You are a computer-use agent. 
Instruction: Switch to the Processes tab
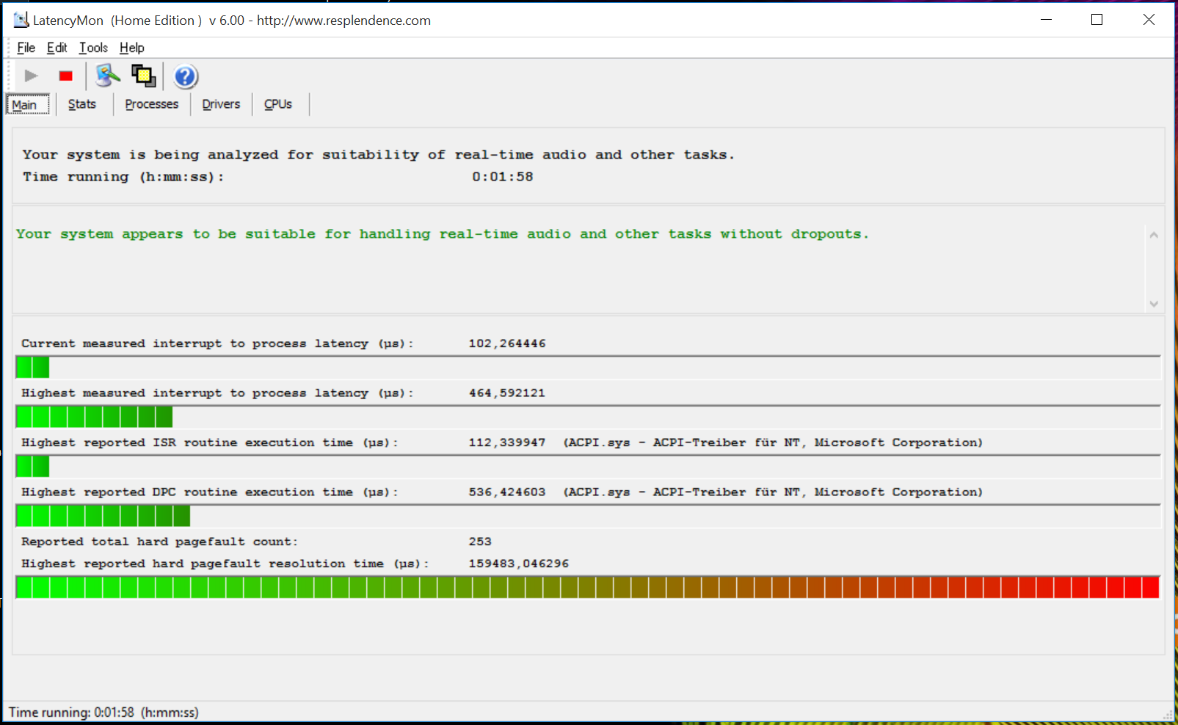[152, 104]
